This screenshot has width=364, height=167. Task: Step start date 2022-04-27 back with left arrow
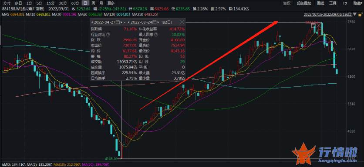92,23
